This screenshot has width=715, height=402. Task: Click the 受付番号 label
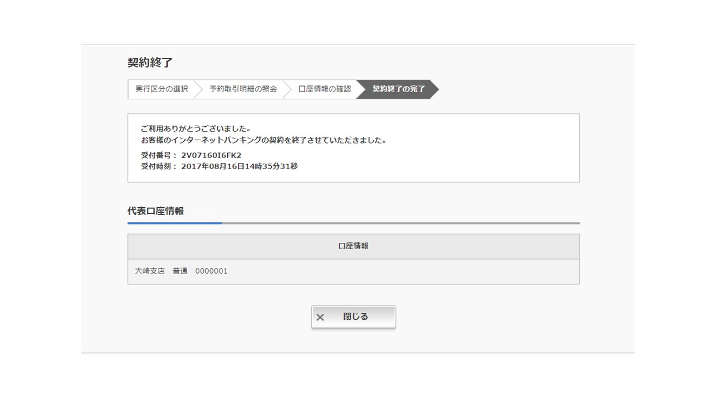(x=158, y=155)
